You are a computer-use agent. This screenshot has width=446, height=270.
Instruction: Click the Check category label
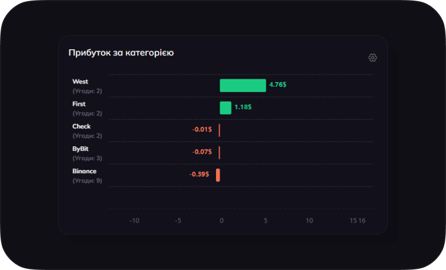(x=82, y=126)
